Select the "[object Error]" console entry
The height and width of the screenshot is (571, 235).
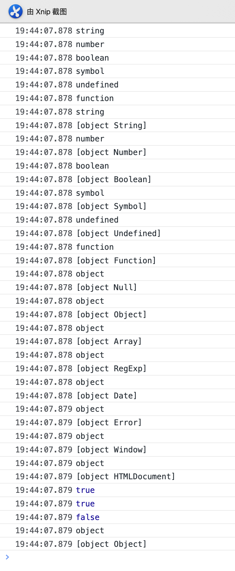click(x=109, y=423)
